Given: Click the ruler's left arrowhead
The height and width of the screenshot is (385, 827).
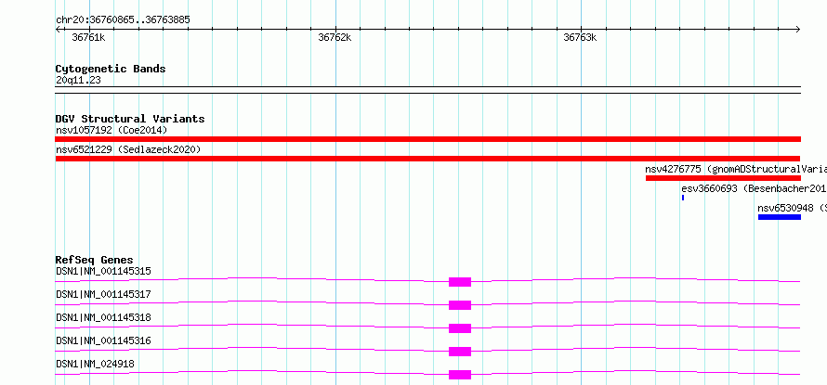Looking at the screenshot, I should tap(59, 30).
